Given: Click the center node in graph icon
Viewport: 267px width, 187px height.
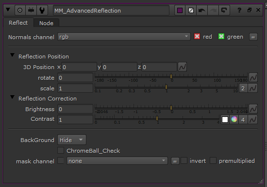Looking at the screenshot, I should click(x=20, y=10).
